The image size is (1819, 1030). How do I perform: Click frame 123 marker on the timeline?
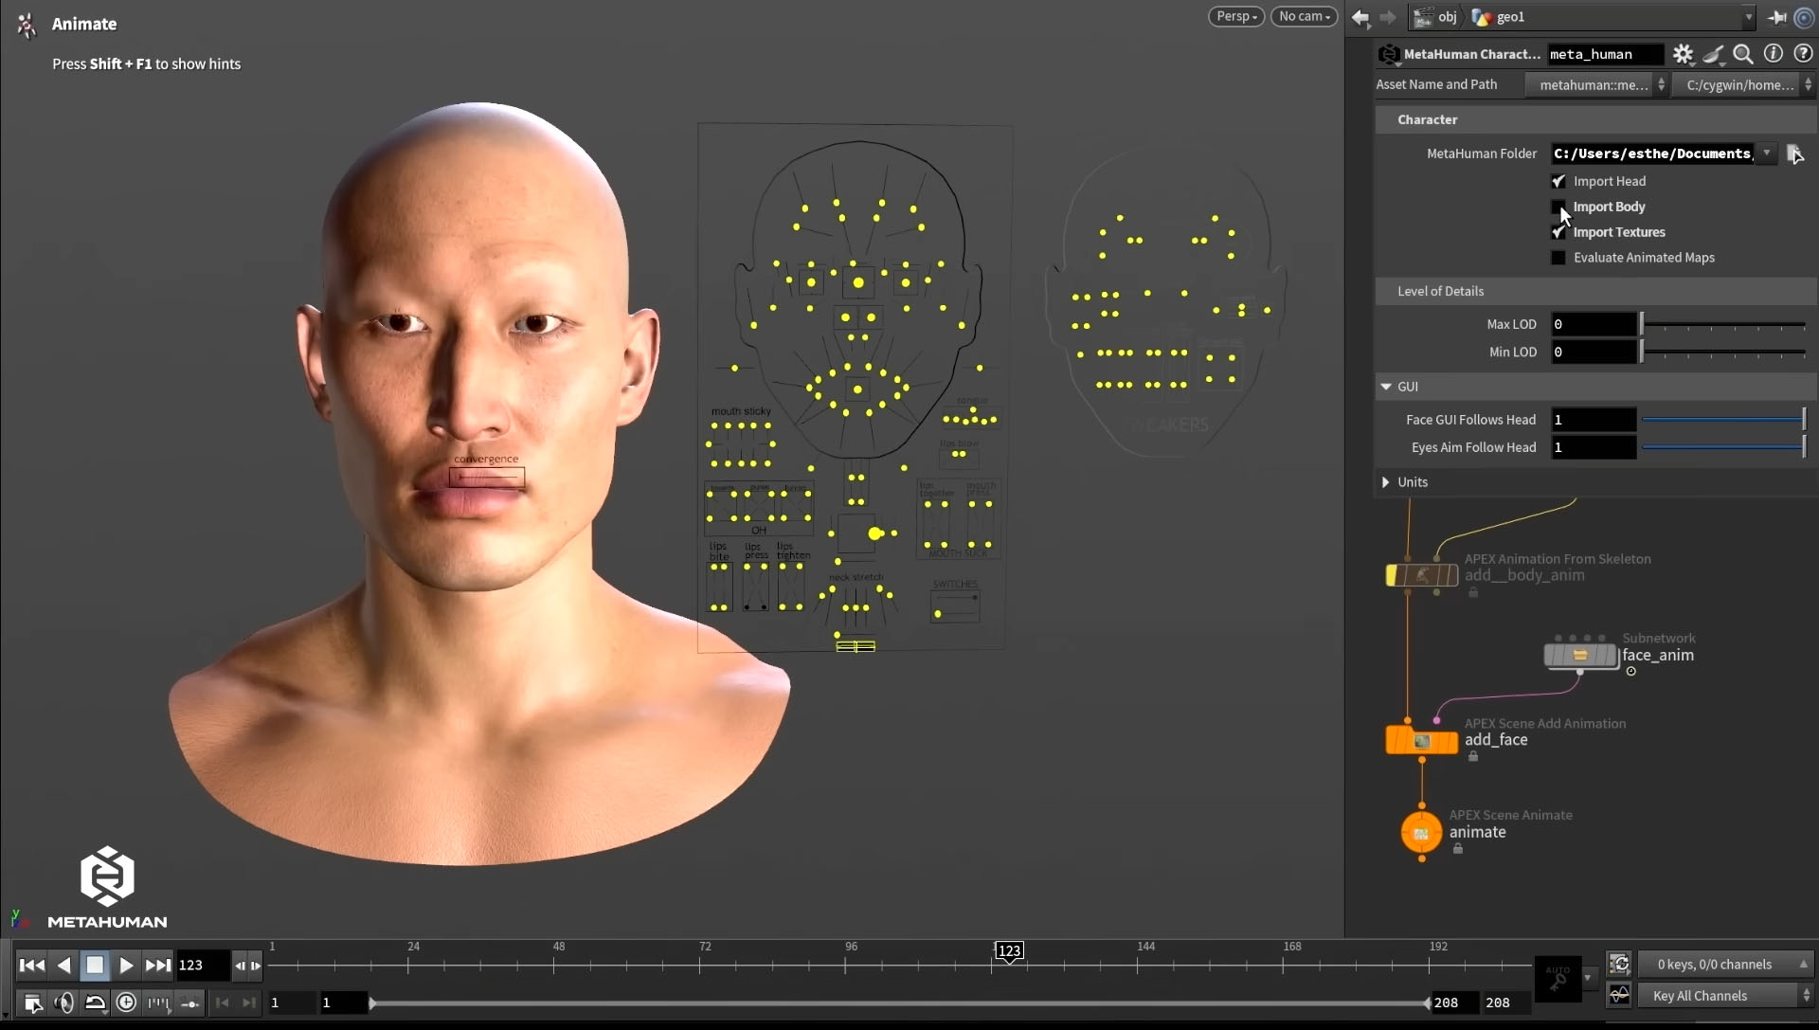coord(1009,950)
